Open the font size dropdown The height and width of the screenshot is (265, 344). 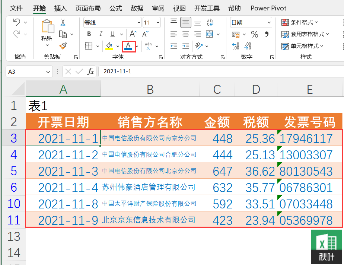[158, 22]
